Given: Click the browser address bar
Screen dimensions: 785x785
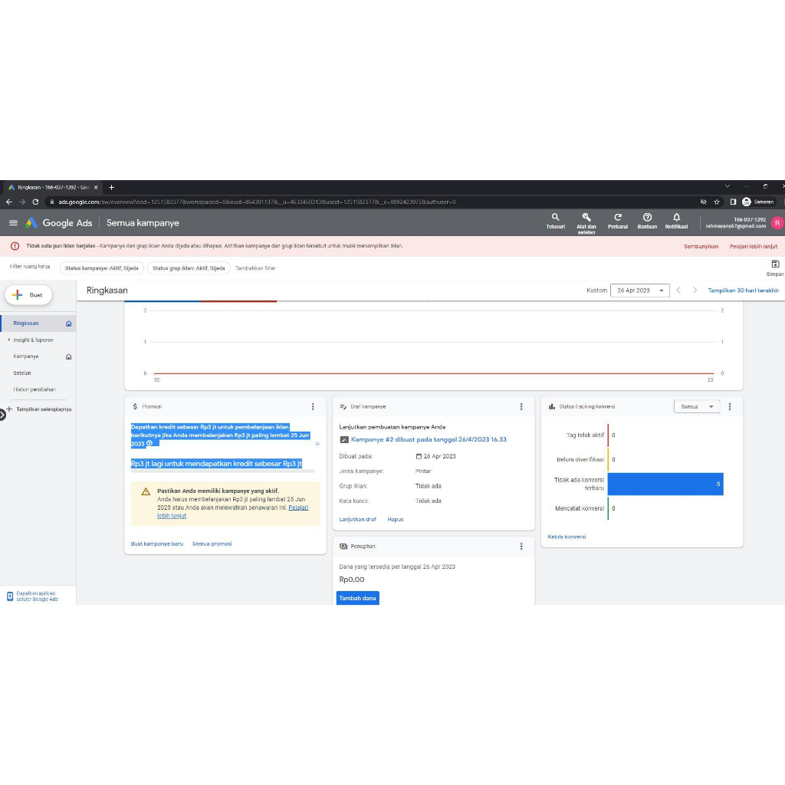Looking at the screenshot, I should (307, 202).
